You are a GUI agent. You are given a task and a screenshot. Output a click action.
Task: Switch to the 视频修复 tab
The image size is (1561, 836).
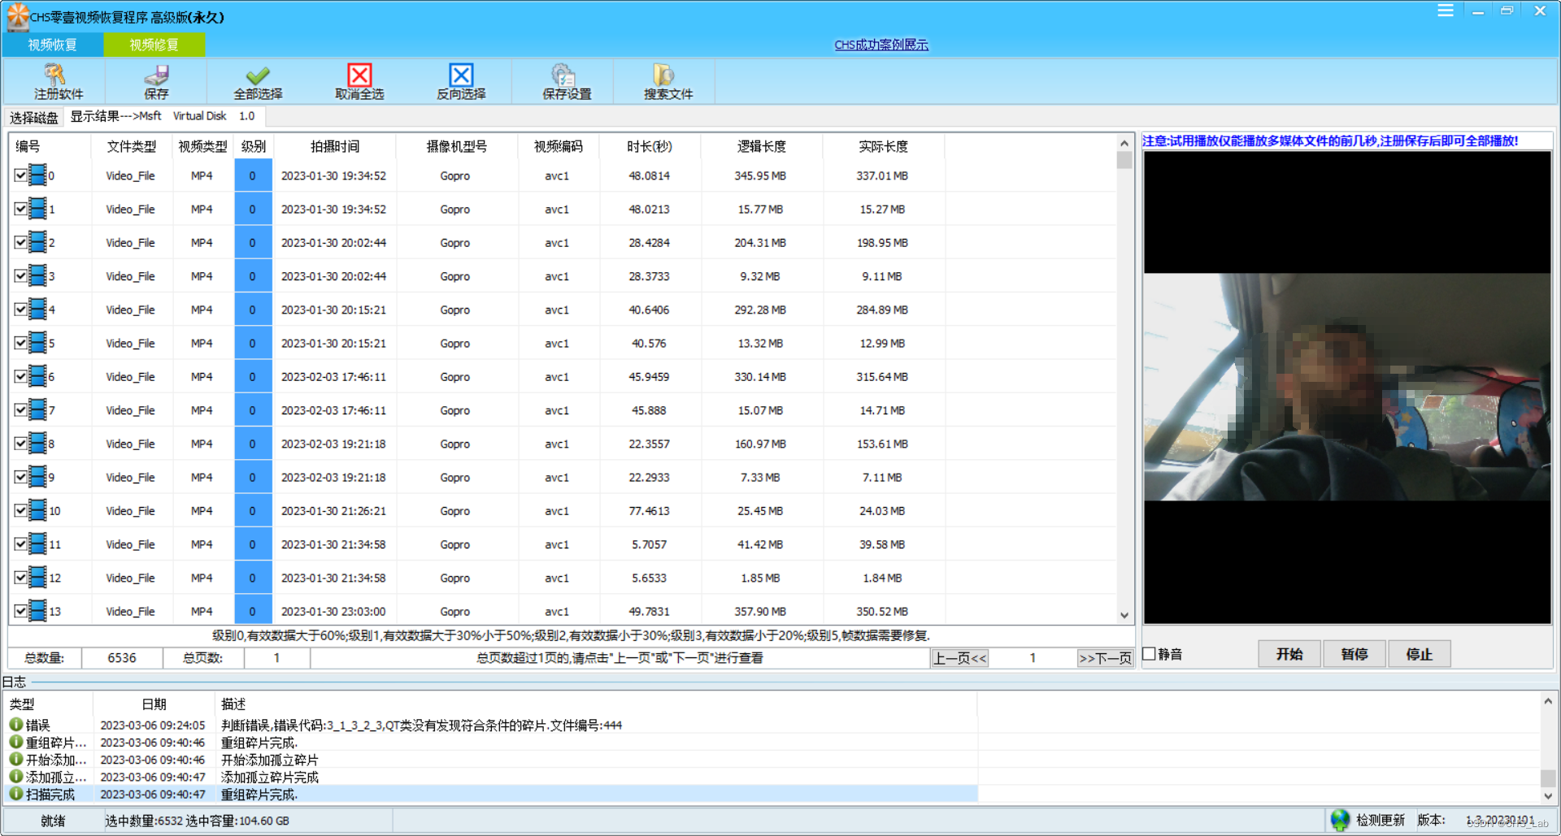[x=154, y=45]
